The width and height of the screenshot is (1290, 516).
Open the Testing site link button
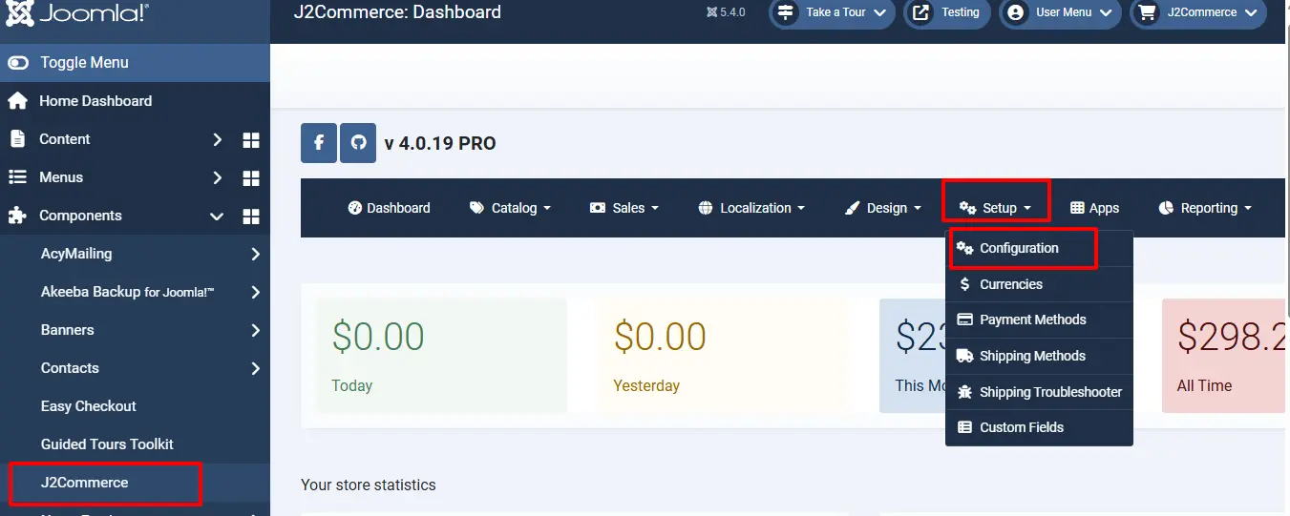946,12
